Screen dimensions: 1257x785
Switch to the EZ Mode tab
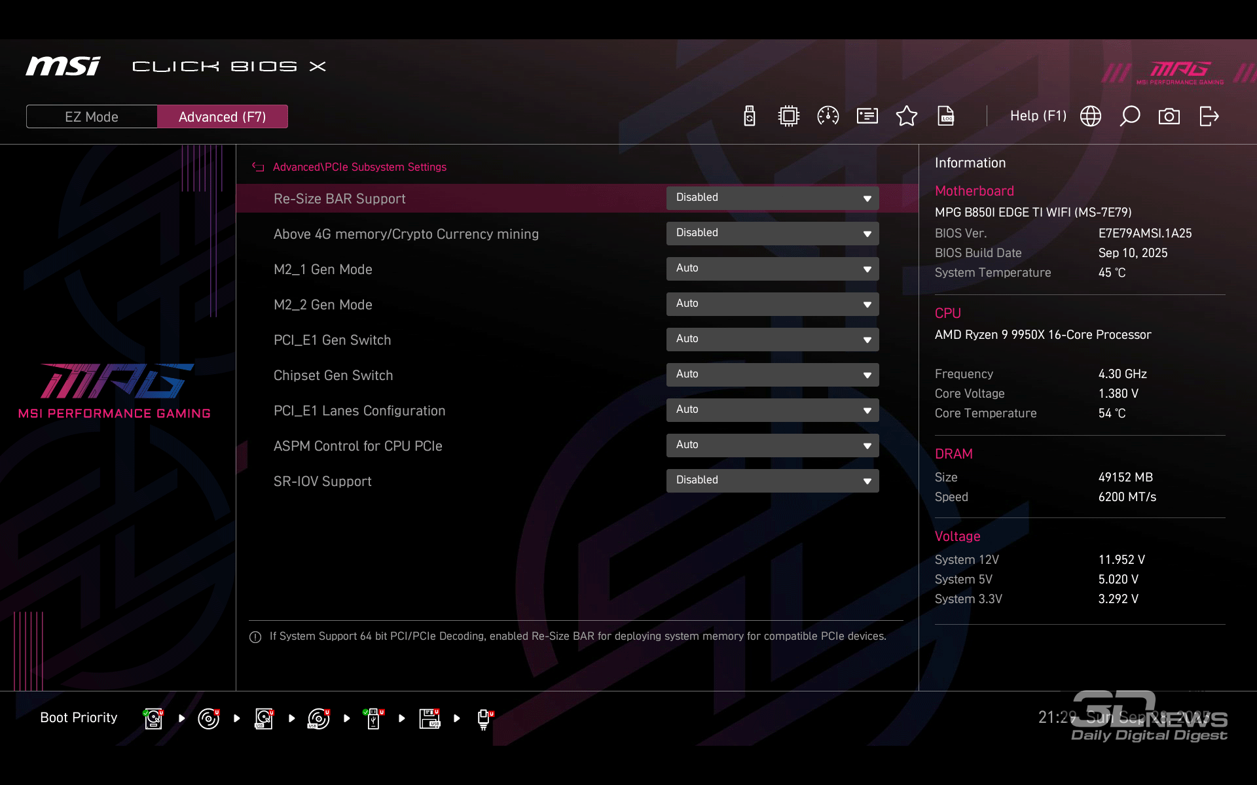click(x=92, y=116)
